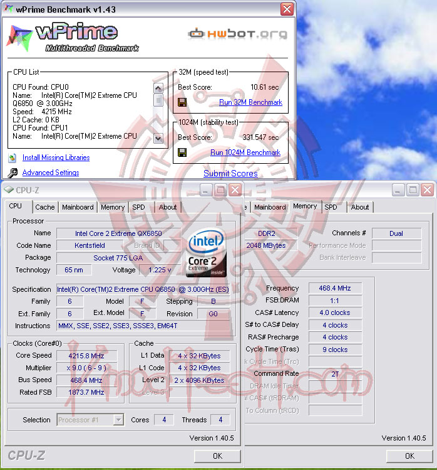437x470 pixels.
Task: Click OK in the left CPU-Z window
Action: (x=217, y=456)
